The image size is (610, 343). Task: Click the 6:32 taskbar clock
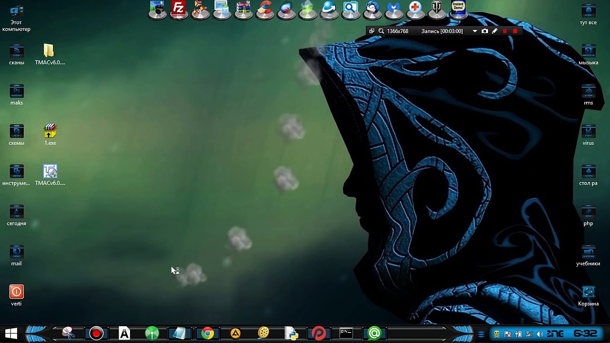pos(585,333)
